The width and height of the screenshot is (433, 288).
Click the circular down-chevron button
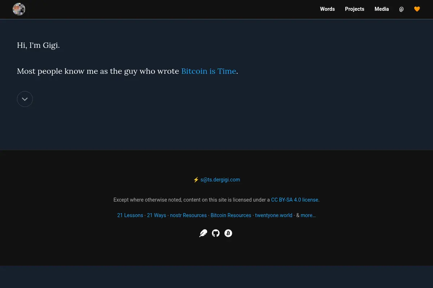coord(25,99)
